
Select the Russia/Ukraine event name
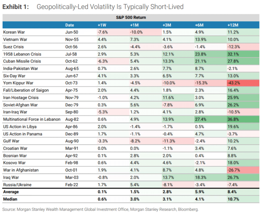tap(17, 185)
